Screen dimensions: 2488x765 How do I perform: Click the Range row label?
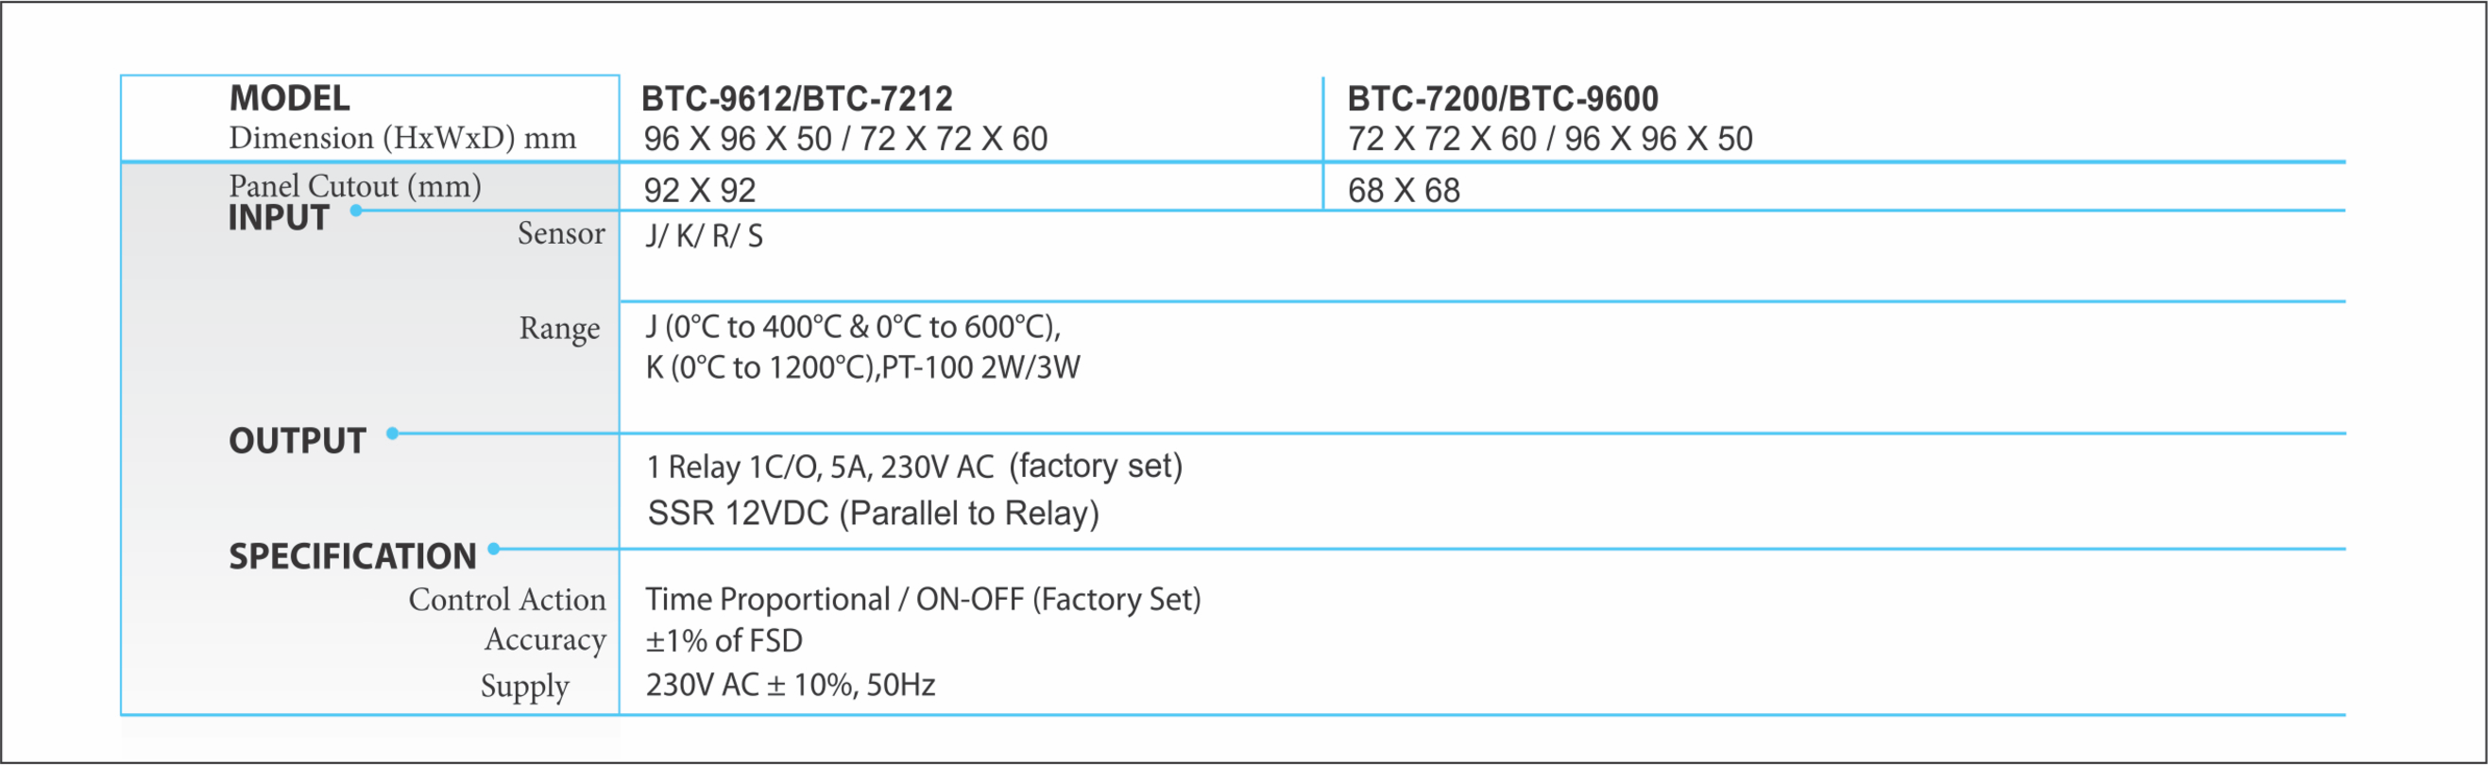tap(560, 330)
